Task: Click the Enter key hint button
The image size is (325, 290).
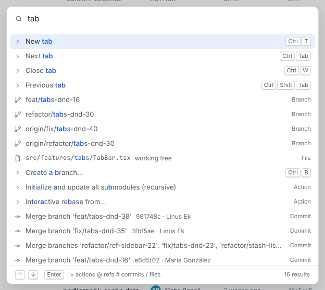Action: [54, 275]
